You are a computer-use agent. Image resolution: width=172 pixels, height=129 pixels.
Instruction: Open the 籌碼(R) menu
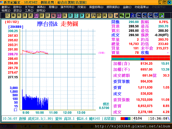[x=41, y=7]
